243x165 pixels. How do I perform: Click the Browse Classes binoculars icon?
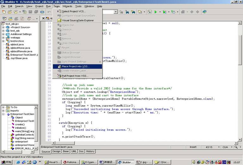[133, 12]
